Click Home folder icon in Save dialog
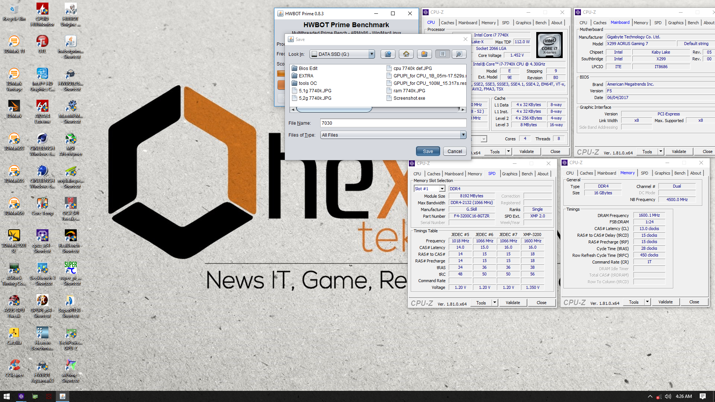This screenshot has height=402, width=715. tap(406, 54)
